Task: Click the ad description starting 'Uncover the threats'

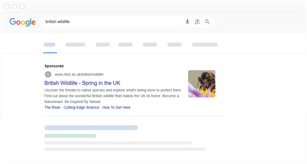Action: 113,96
